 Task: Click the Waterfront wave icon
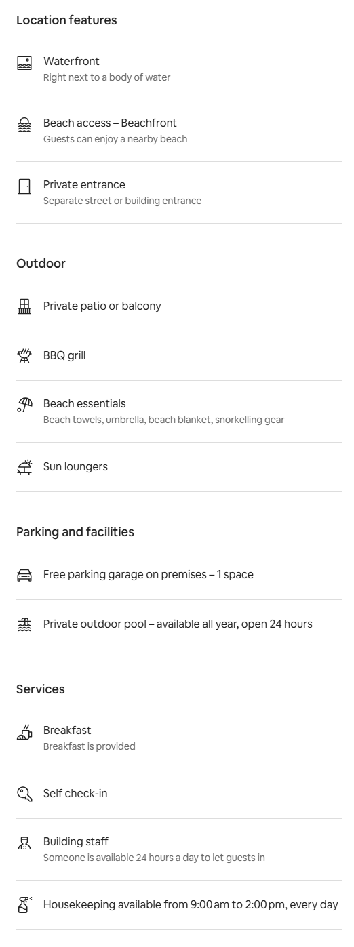click(24, 63)
